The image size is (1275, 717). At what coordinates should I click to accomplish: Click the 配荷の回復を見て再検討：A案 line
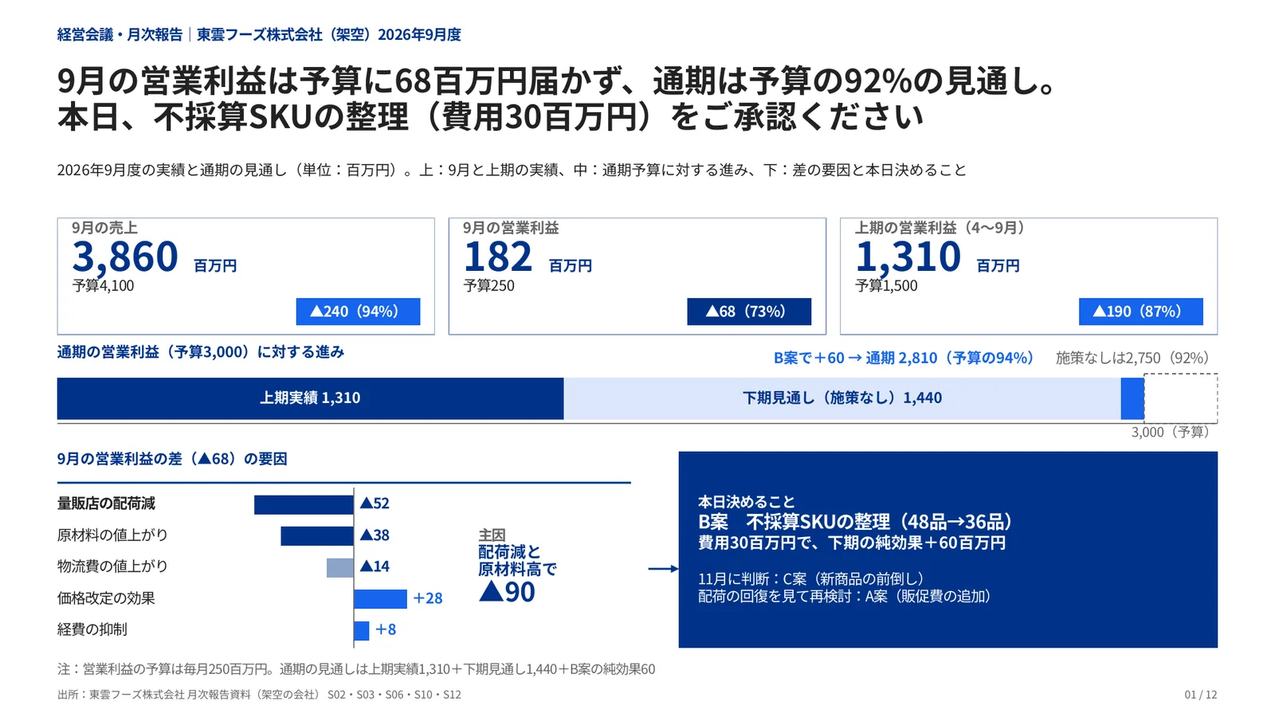(845, 596)
